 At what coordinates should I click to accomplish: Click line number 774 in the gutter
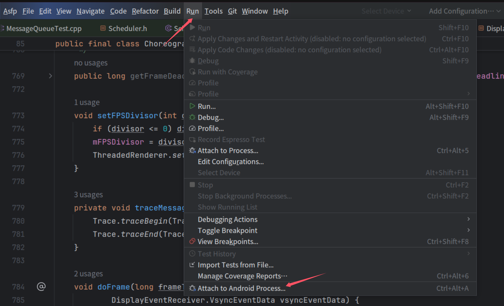coord(18,129)
